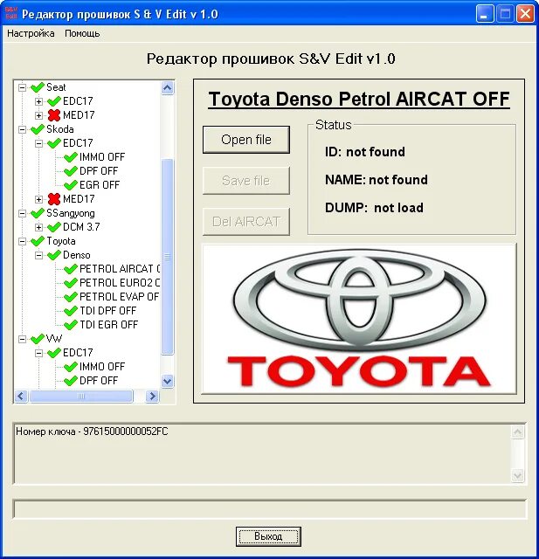Click the 'ID: not found' status text
The image size is (539, 559).
pyautogui.click(x=364, y=152)
